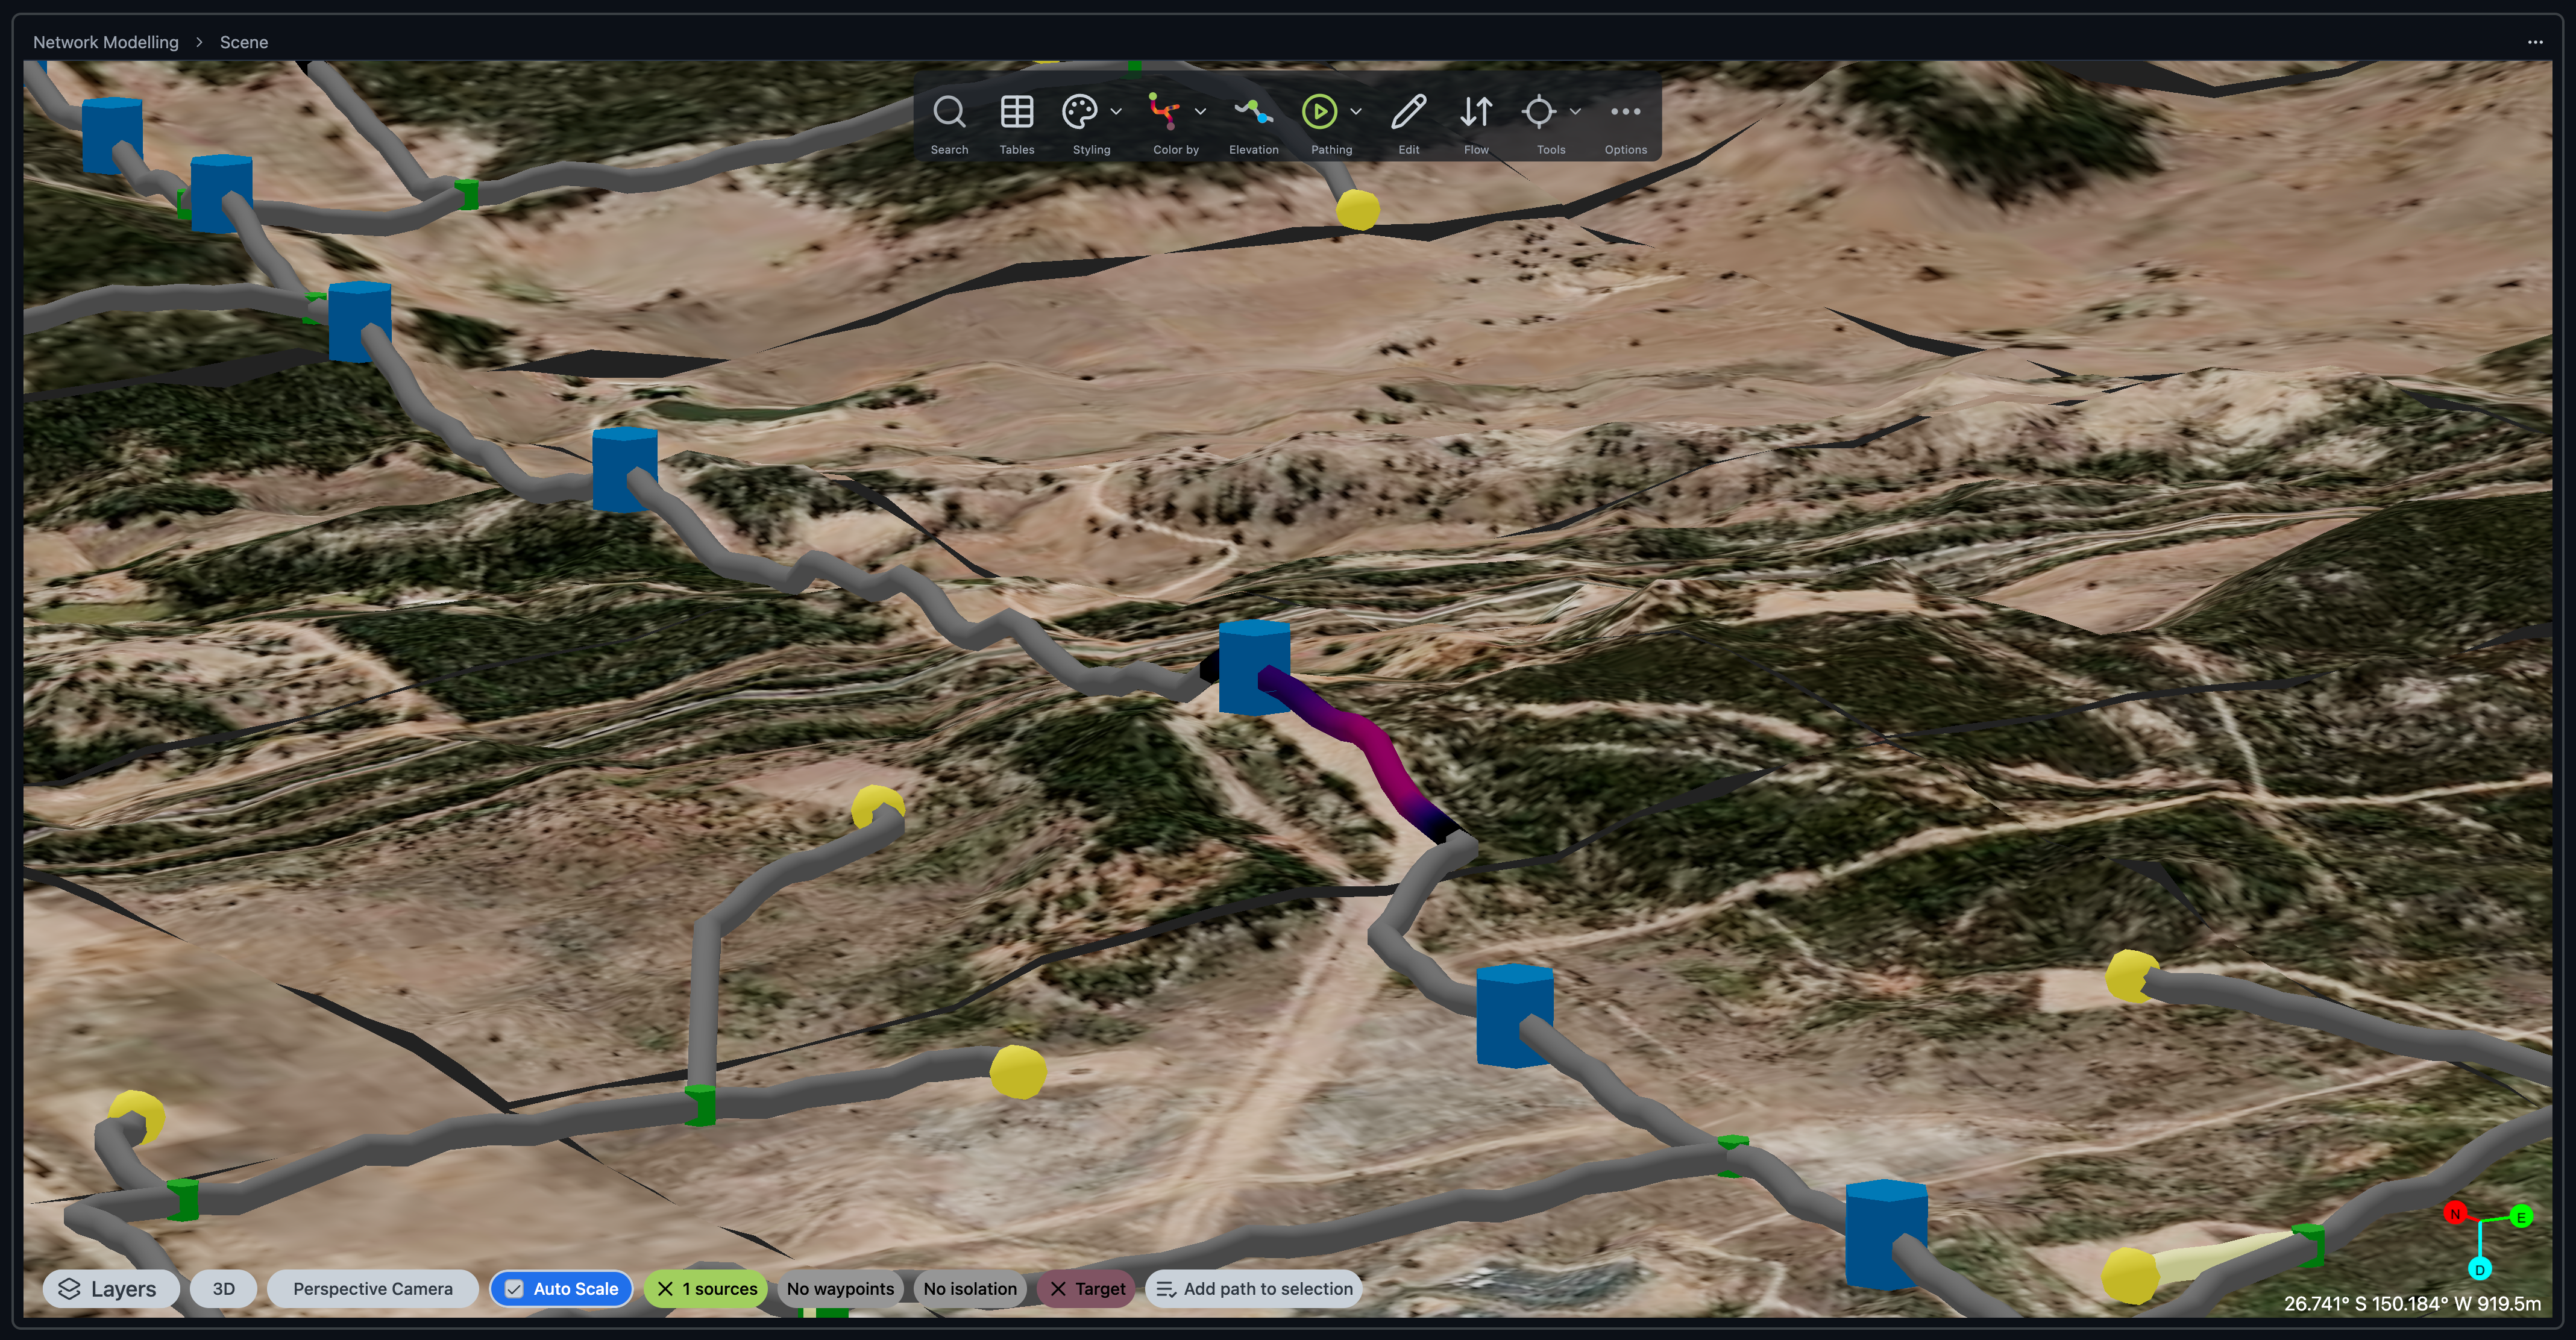This screenshot has width=2576, height=1340.
Task: Expand the Color by dropdown arrow
Action: [1200, 112]
